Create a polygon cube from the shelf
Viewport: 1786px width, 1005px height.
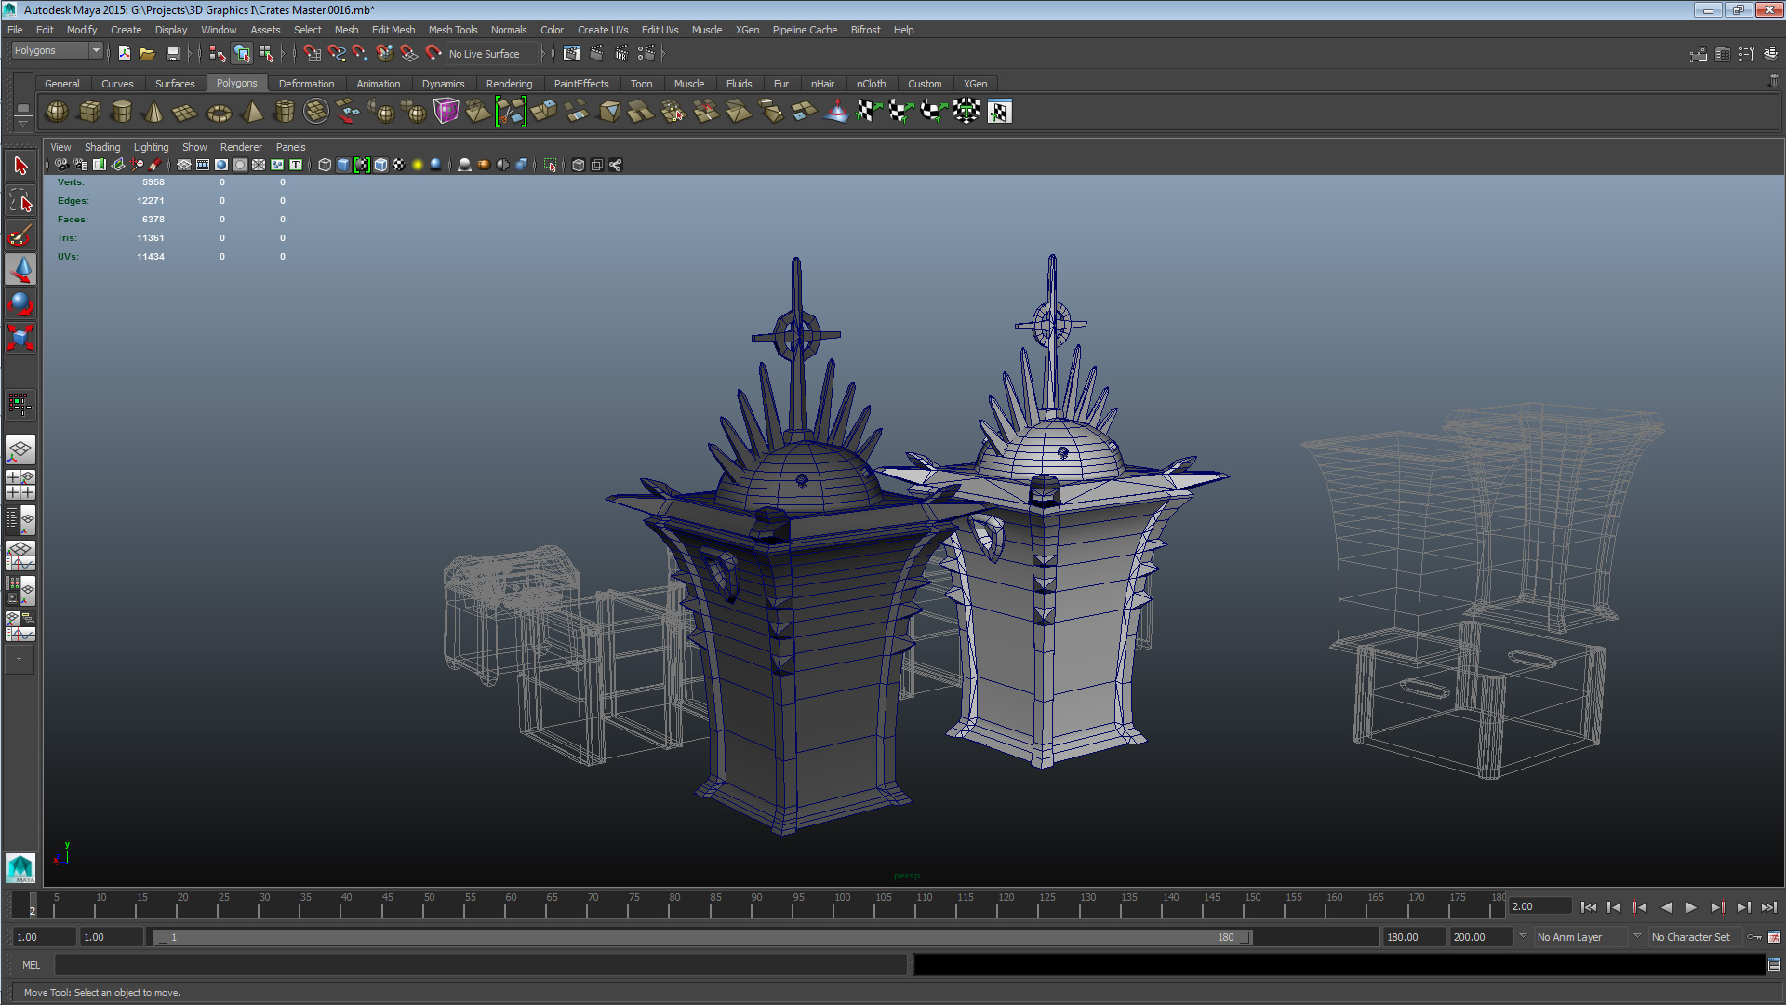[89, 112]
